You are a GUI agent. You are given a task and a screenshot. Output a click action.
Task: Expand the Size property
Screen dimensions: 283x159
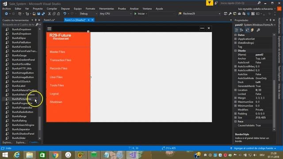tap(236, 117)
